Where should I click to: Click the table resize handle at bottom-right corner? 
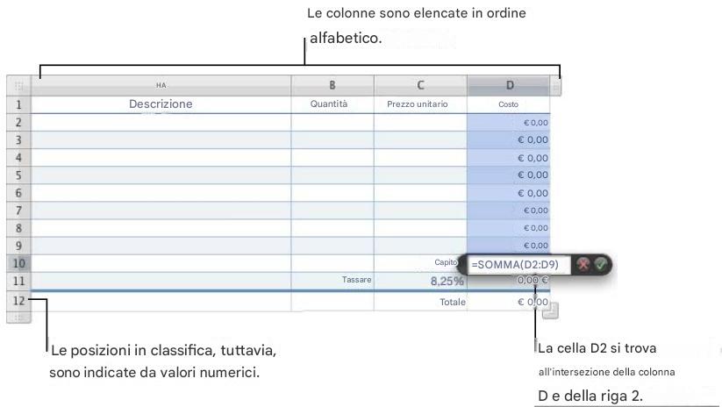click(x=550, y=311)
